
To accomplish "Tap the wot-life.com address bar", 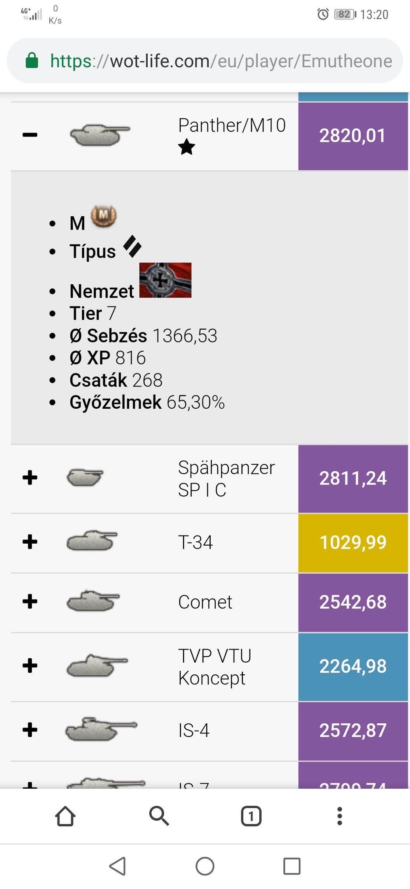I will tap(205, 61).
